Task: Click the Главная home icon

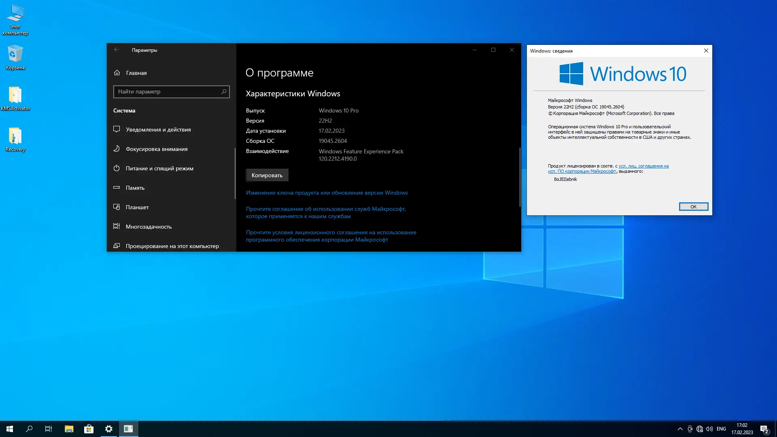Action: pos(117,73)
